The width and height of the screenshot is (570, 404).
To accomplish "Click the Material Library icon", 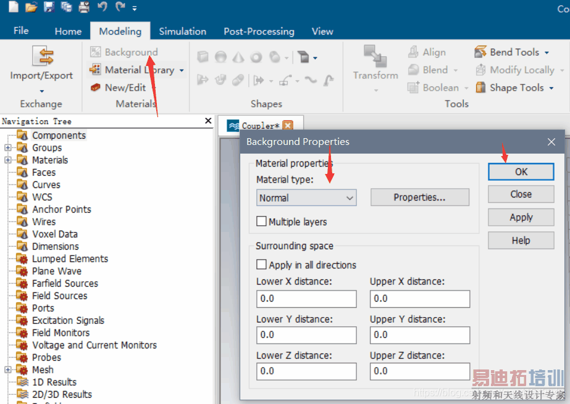I will point(95,69).
